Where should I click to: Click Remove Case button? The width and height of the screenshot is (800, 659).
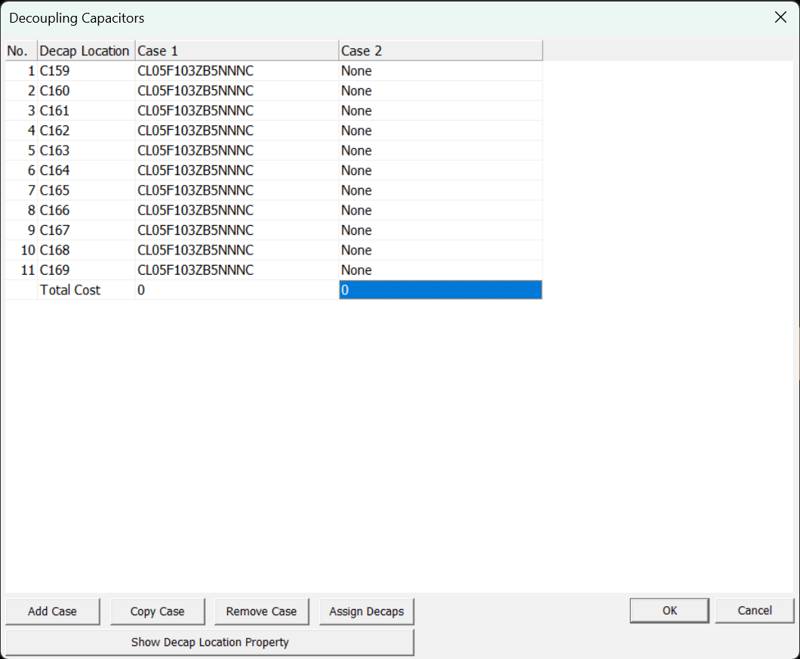(x=261, y=611)
